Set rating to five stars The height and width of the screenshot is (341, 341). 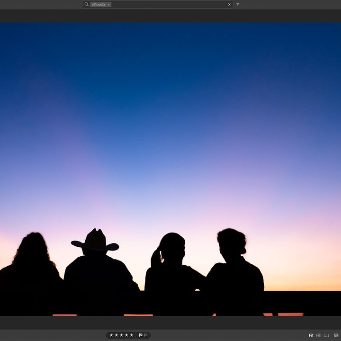[131, 335]
